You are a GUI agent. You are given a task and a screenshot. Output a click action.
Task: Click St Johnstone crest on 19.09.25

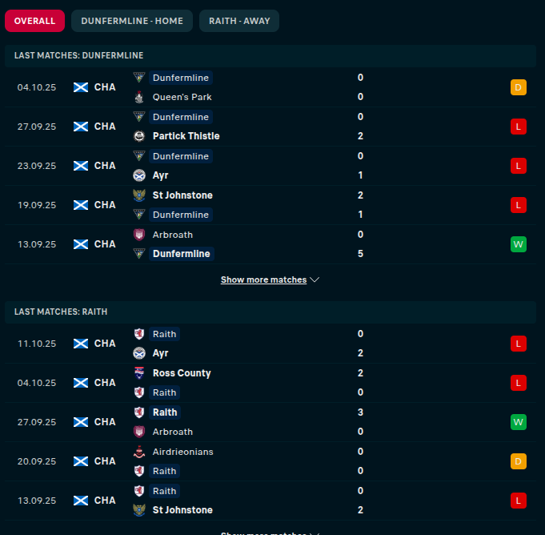point(139,195)
